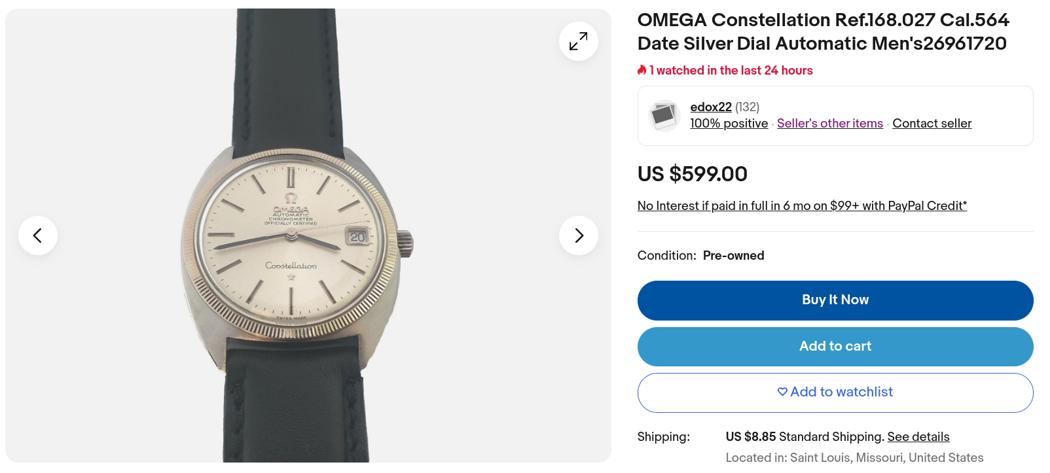The width and height of the screenshot is (1050, 473).
Task: Click the US $599.00 price
Action: point(692,174)
